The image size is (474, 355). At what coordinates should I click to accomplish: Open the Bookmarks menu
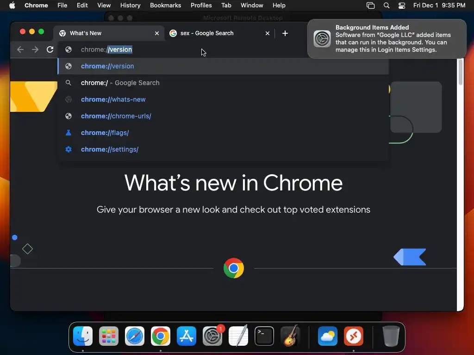tap(165, 6)
